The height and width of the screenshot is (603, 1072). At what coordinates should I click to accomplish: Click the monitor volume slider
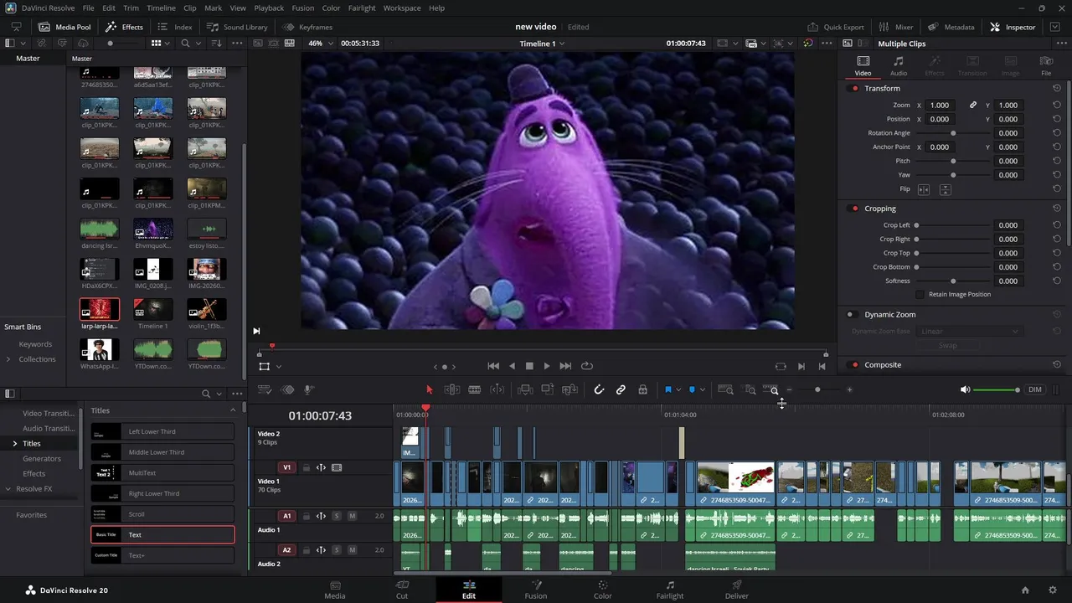997,390
